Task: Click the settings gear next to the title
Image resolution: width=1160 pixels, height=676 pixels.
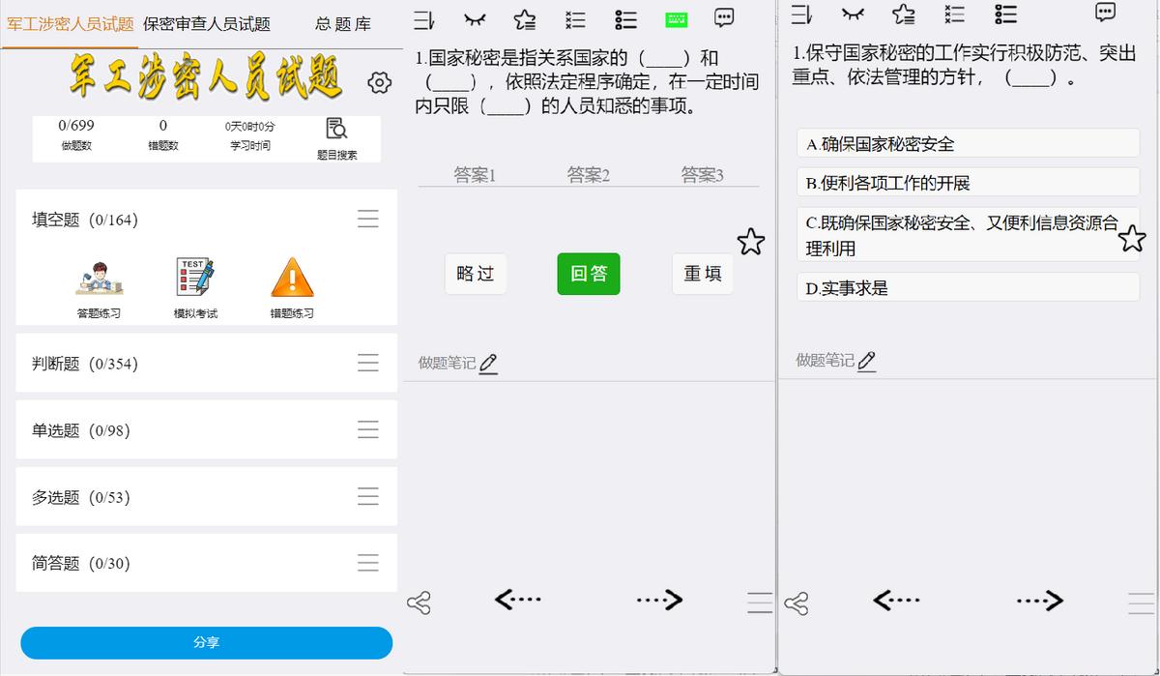Action: pos(379,83)
